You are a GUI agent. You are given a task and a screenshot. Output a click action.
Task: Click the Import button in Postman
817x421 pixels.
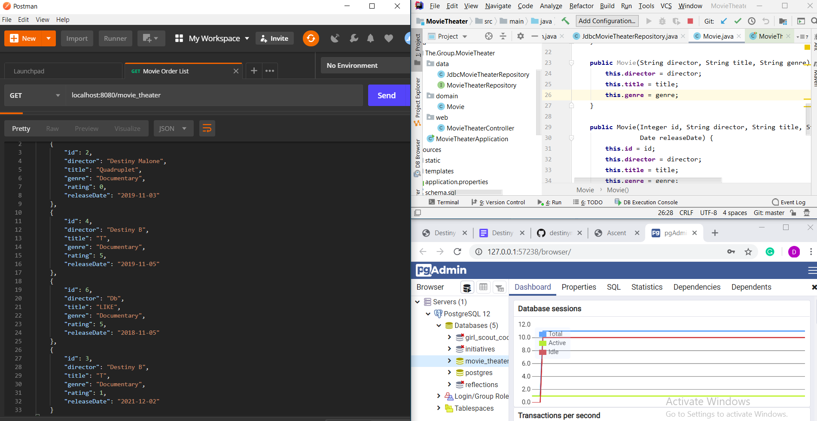click(77, 38)
